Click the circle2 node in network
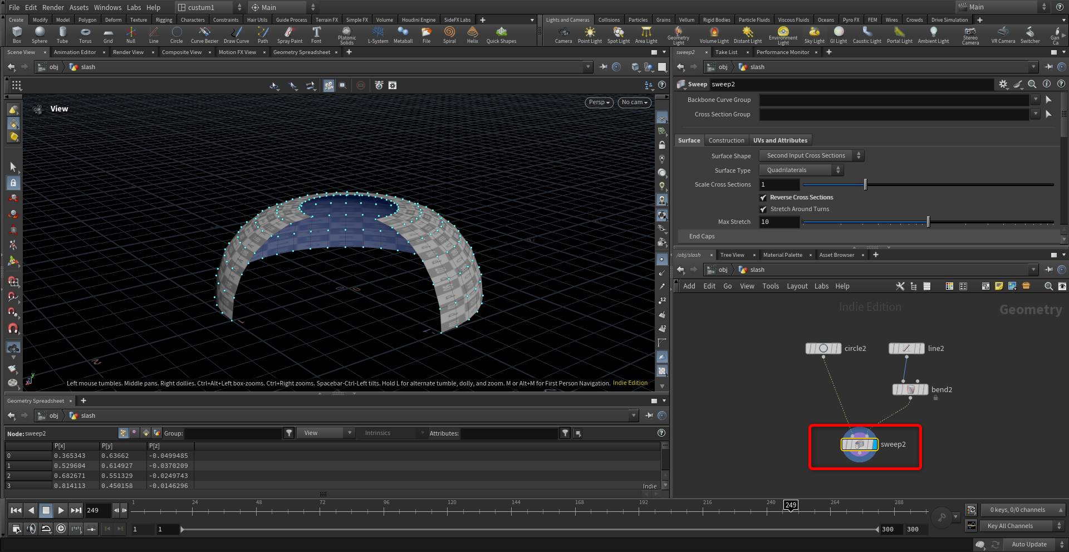Viewport: 1069px width, 552px height. coord(823,349)
